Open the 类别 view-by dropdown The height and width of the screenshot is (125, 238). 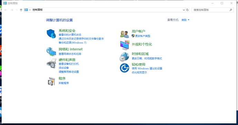[185, 20]
